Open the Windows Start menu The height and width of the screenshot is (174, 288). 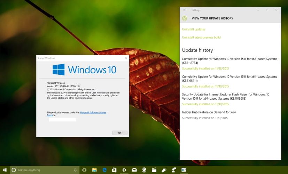[x=5, y=170]
